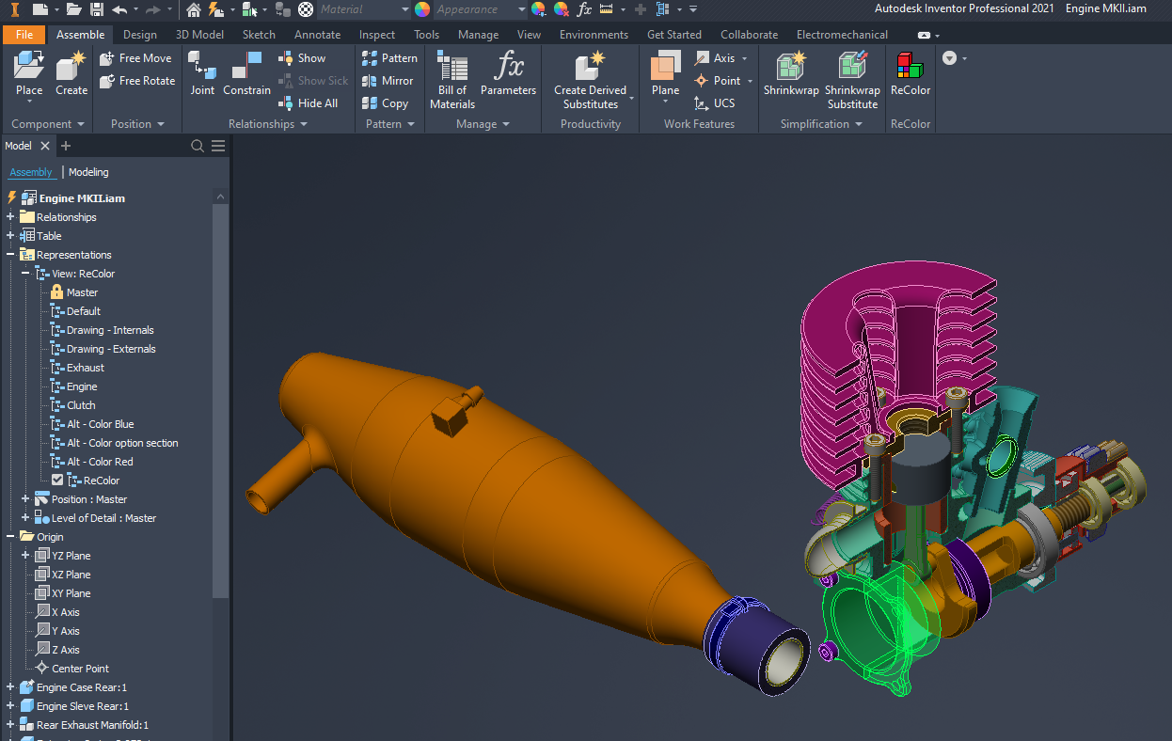Open the File menu

(24, 35)
